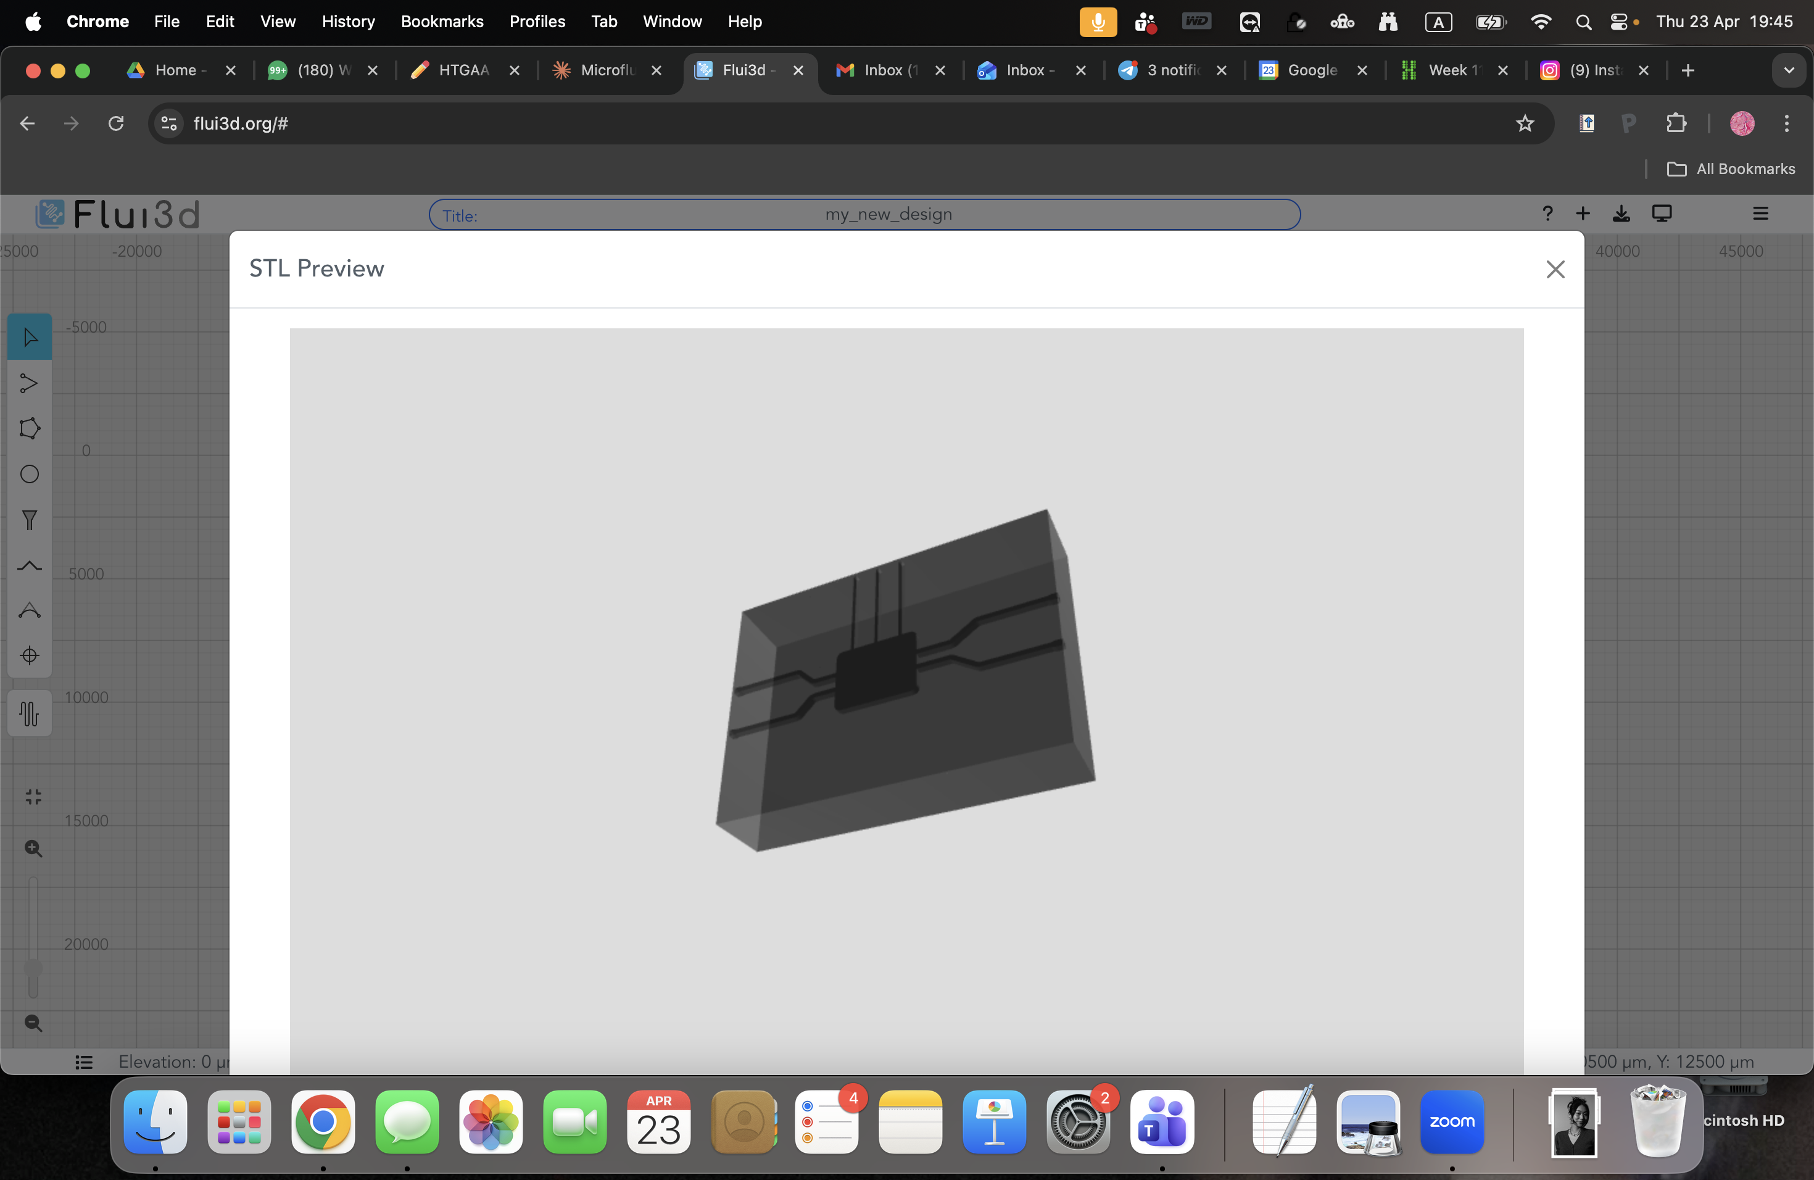Select the polygon shape tool

point(29,428)
